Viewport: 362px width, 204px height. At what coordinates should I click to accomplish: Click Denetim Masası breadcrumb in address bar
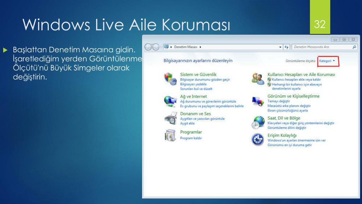[186, 47]
